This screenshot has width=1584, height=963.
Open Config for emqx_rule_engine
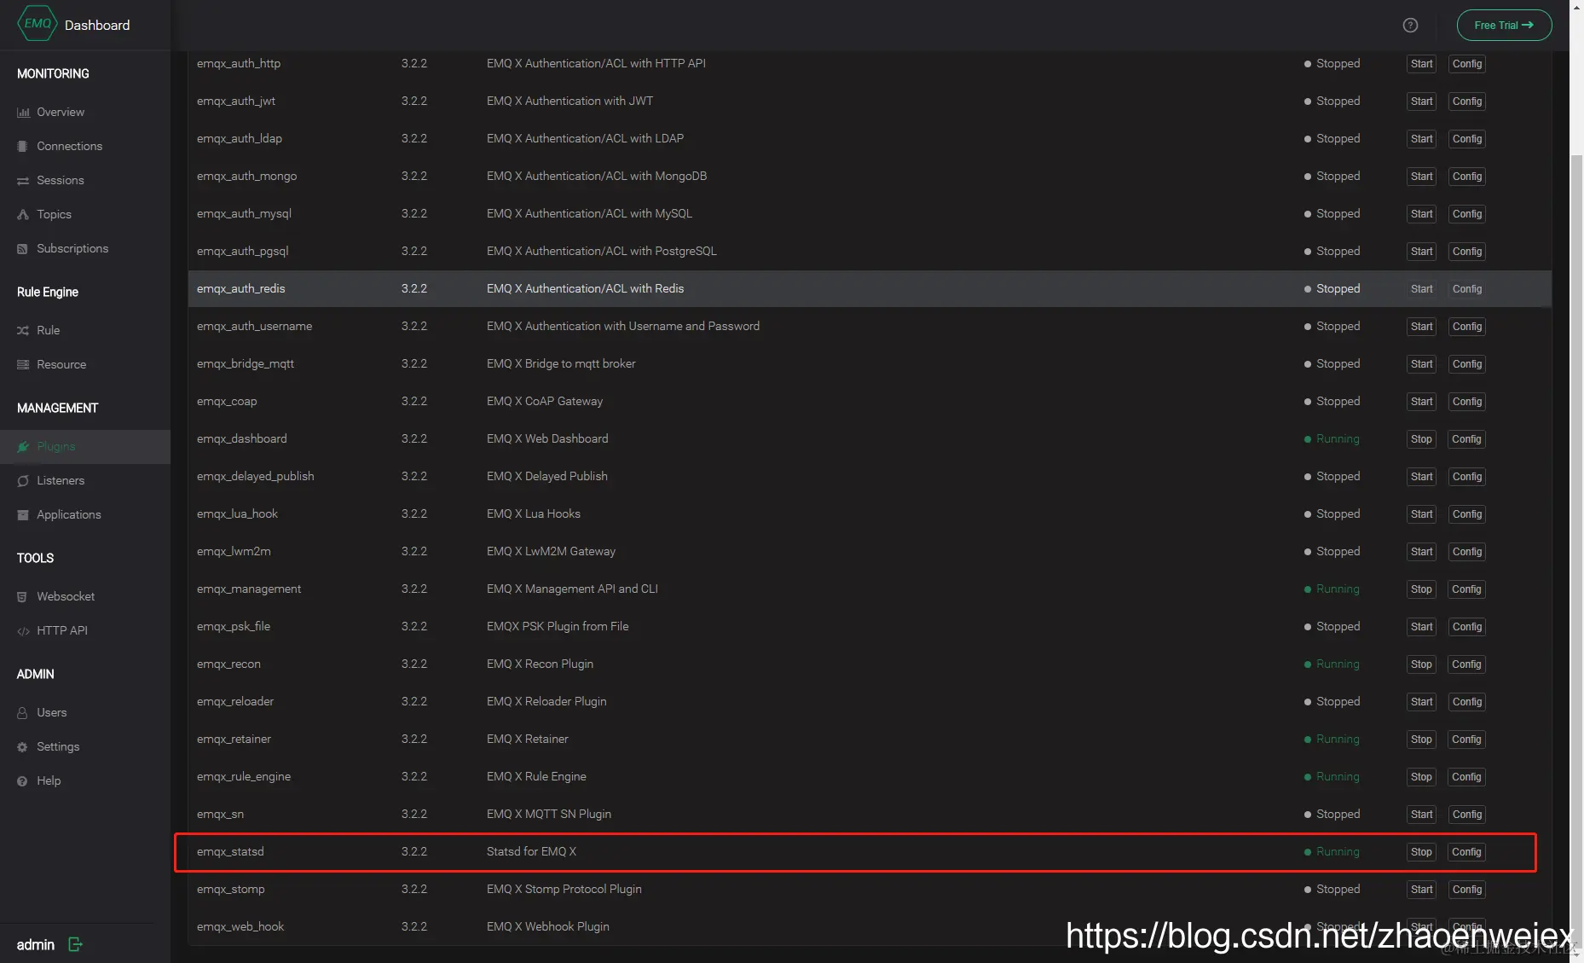coord(1466,777)
